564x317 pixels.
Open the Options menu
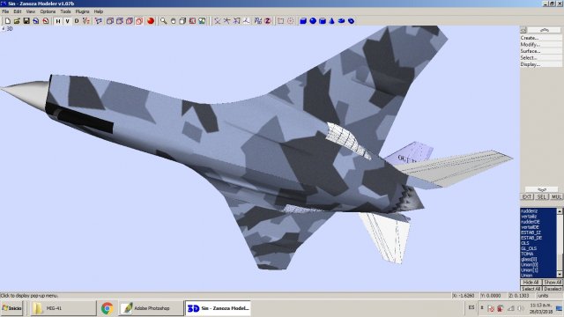click(48, 11)
